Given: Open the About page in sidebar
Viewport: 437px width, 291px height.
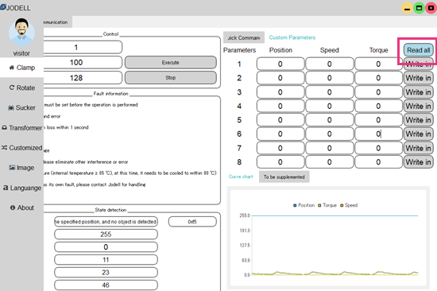Looking at the screenshot, I should [21, 208].
